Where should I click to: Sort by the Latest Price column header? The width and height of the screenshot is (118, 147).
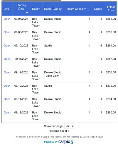111,9
